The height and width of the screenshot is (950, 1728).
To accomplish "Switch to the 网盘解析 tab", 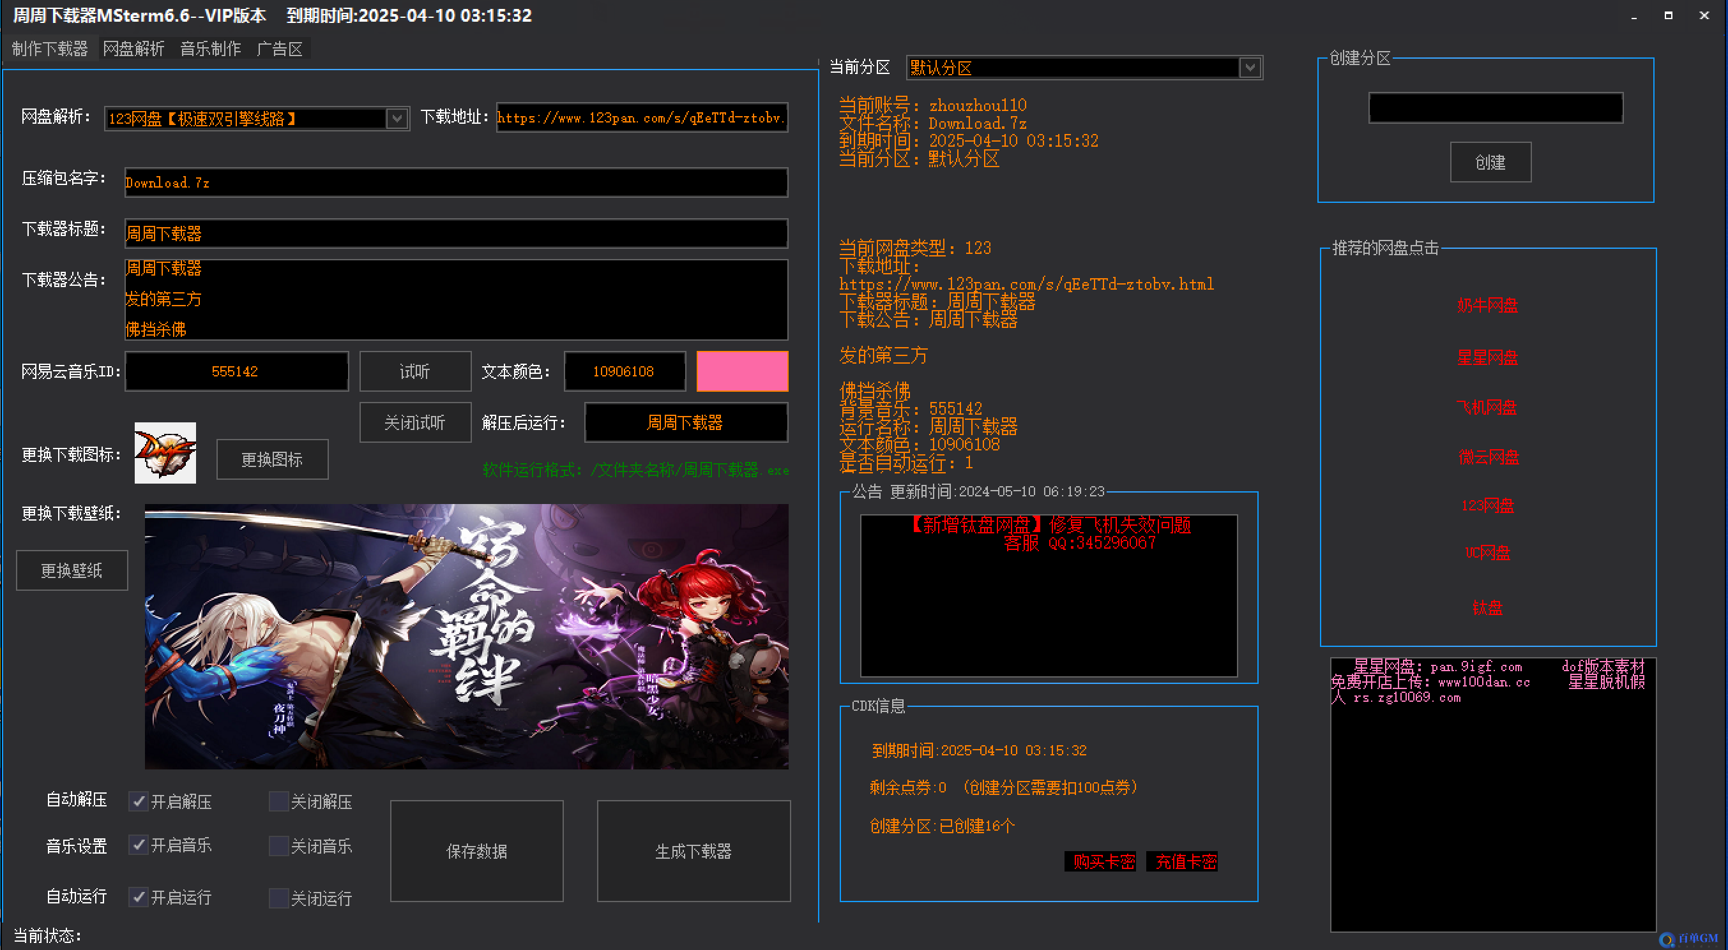I will click(133, 49).
